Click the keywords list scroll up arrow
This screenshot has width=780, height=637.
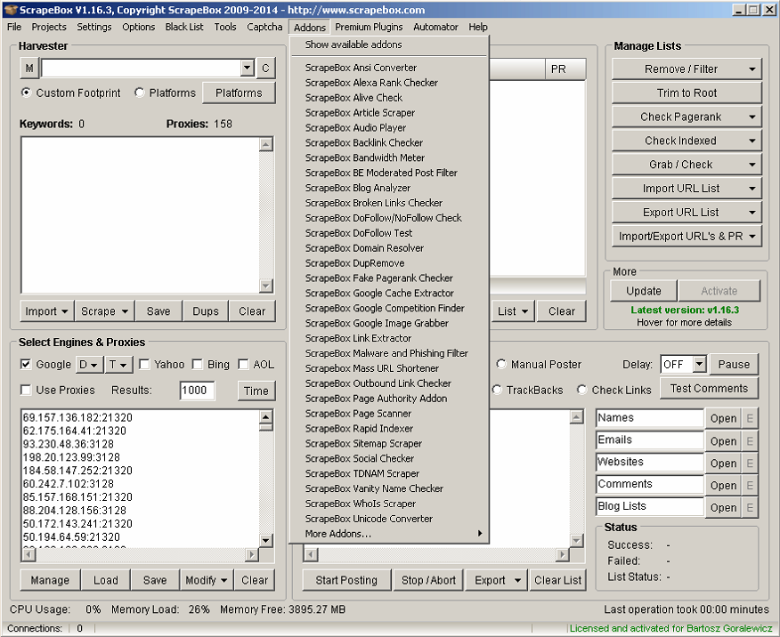click(266, 145)
